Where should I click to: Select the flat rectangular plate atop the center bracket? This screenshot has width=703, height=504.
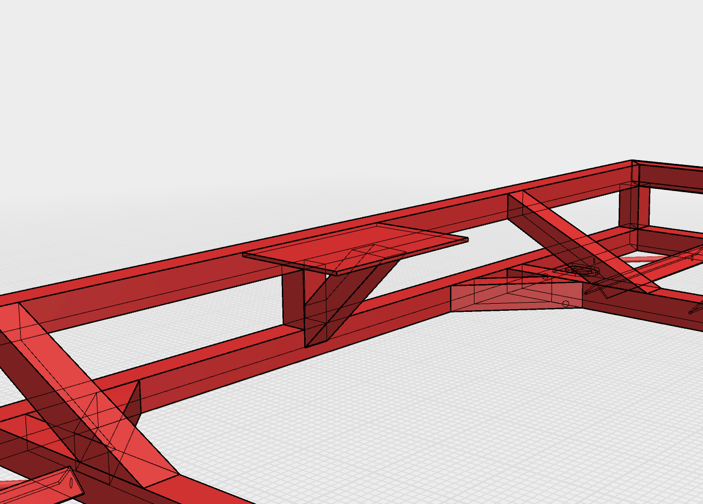(355, 248)
